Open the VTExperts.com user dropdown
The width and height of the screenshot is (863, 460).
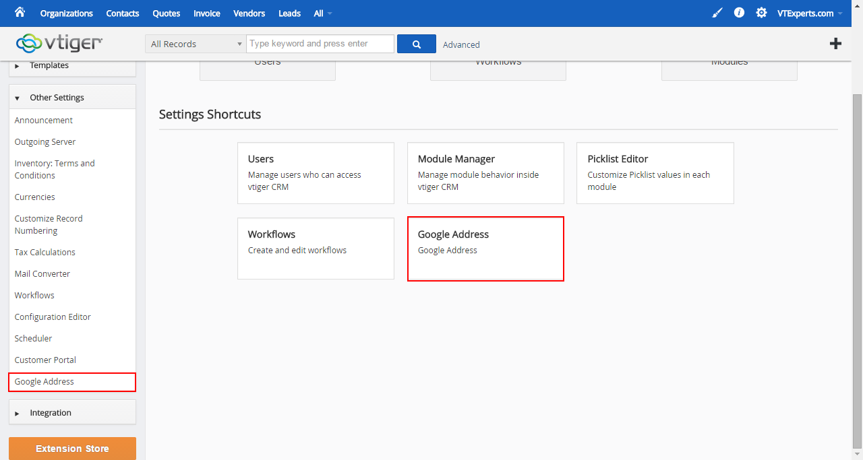(x=810, y=13)
